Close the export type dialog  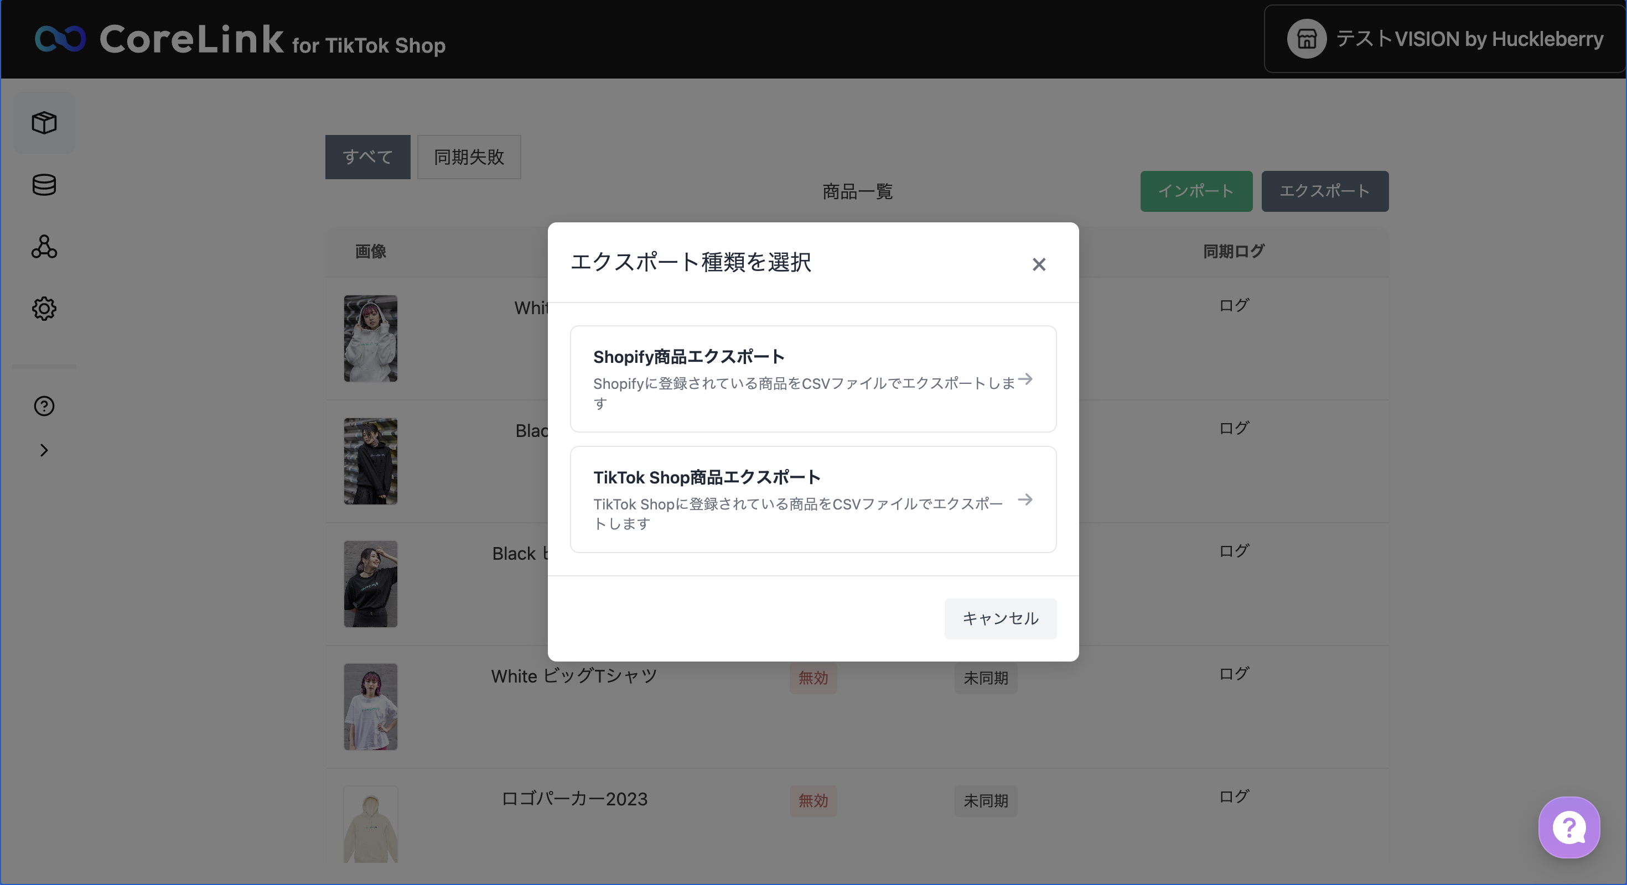pos(1039,264)
